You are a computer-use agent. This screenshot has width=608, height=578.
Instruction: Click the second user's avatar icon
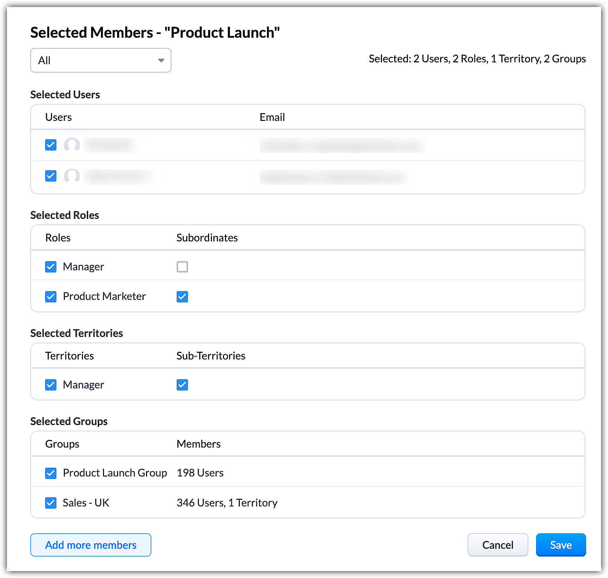(x=72, y=176)
